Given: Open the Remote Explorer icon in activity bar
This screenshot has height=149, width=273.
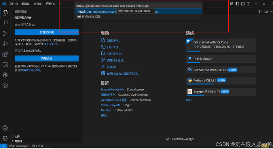Looking at the screenshot, I should click(5, 65).
